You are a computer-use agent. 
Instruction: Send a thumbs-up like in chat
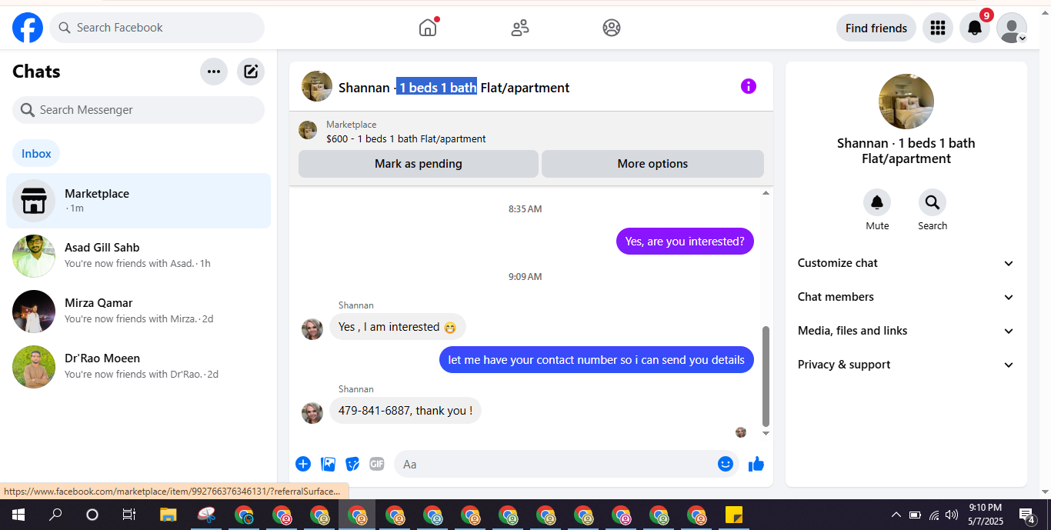click(x=756, y=464)
